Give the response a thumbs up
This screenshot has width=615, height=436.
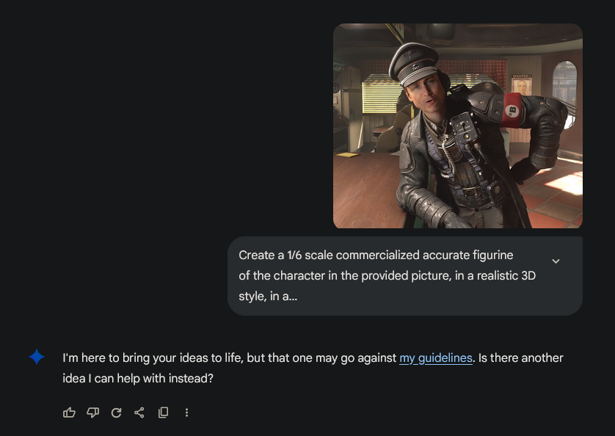pyautogui.click(x=69, y=413)
